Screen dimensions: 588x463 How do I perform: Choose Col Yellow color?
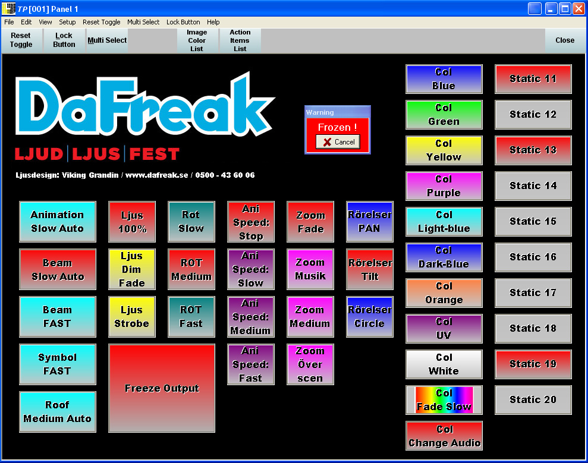pyautogui.click(x=444, y=150)
